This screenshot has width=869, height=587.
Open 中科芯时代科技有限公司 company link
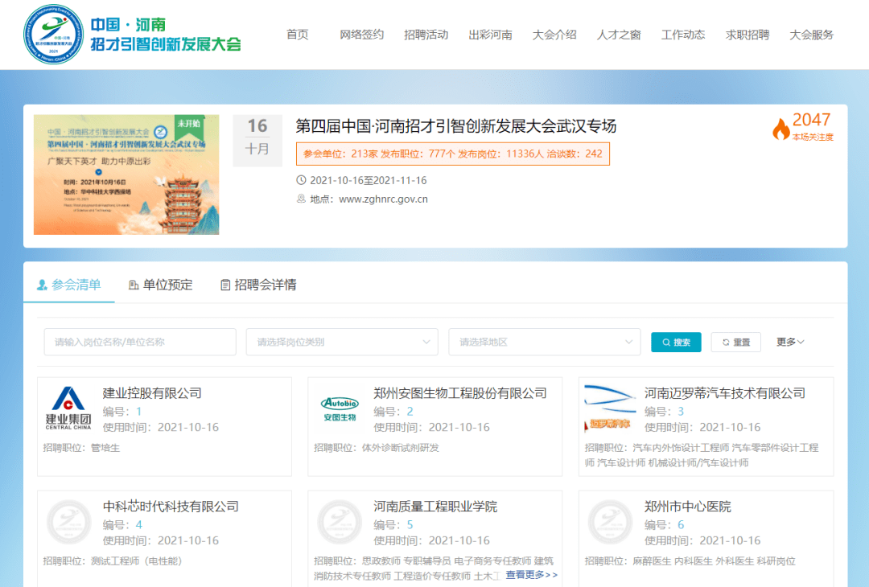click(x=171, y=506)
